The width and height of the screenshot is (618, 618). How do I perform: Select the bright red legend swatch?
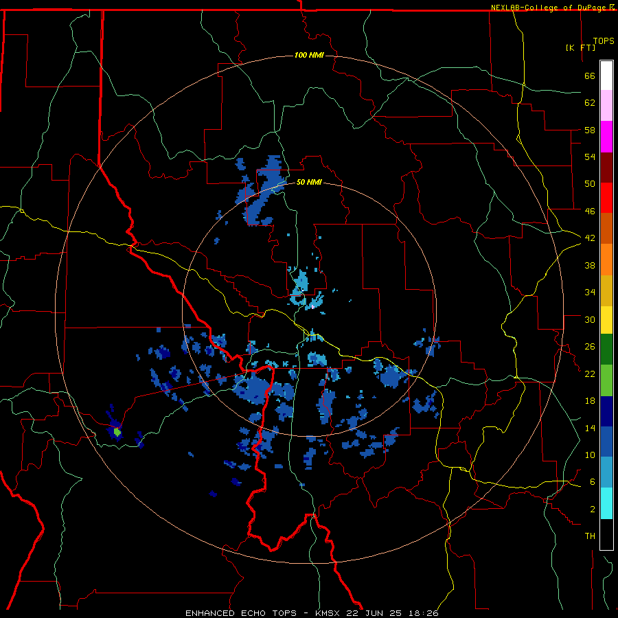(x=606, y=198)
